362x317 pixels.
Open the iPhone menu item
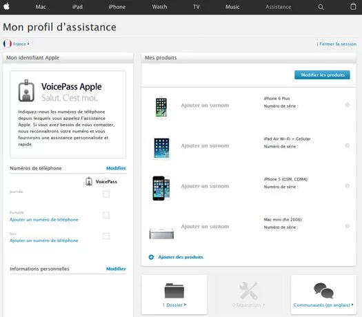117,7
